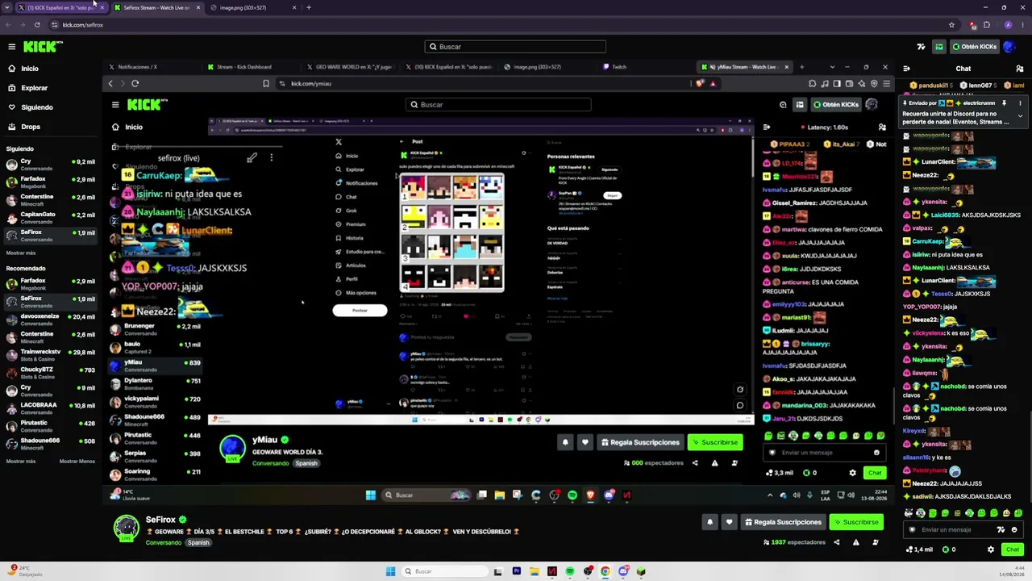This screenshot has height=581, width=1032.
Task: Click SeFirox's Regala Suscripciones button
Action: click(784, 522)
